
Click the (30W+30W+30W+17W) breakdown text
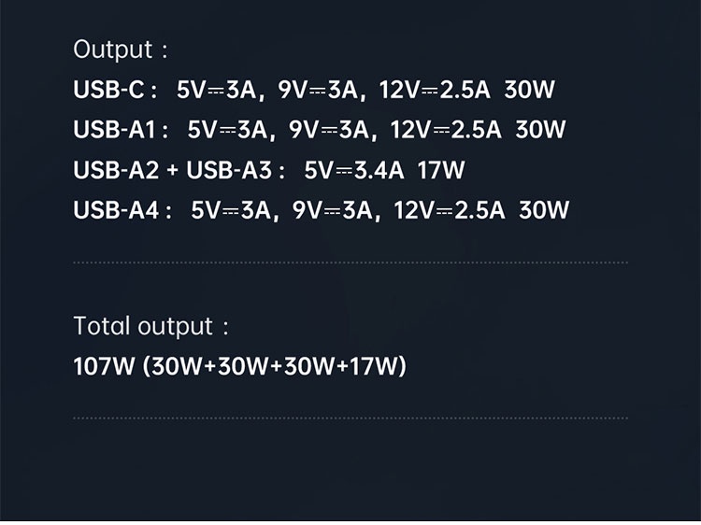click(275, 366)
